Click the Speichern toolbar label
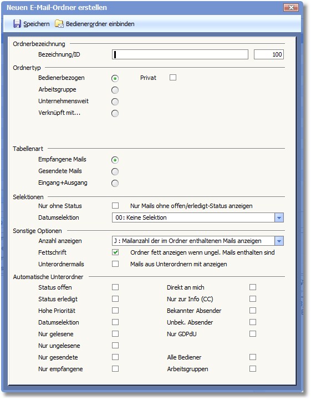The width and height of the screenshot is (311, 400). tap(37, 24)
